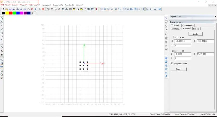
Task: Click the red X delete icon
Action: (32, 9)
